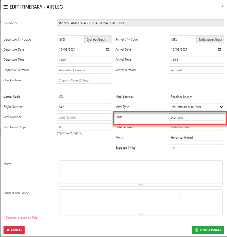Click the Arrival City Code field

click(x=182, y=39)
